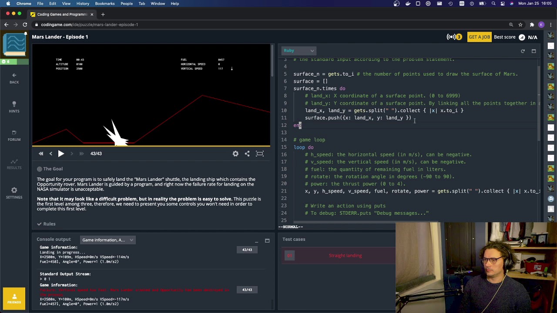This screenshot has height=313, width=557.
Task: Close the Coding Games browser tab
Action: click(92, 14)
